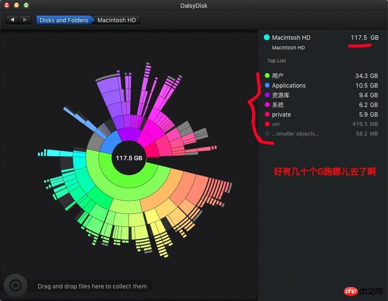Go back with the left arrow button

click(x=12, y=20)
